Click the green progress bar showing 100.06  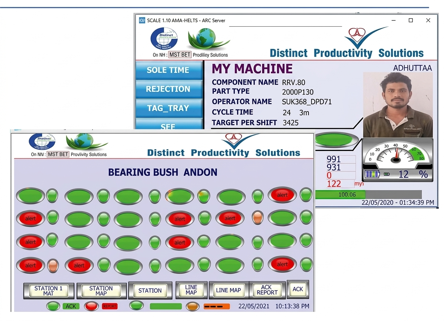[340, 194]
